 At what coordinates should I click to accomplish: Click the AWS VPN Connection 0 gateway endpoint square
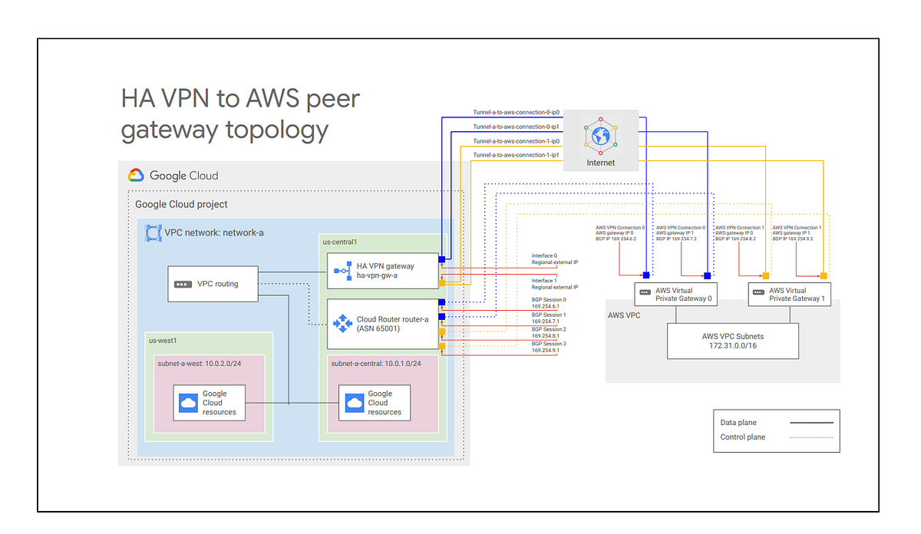coord(645,274)
